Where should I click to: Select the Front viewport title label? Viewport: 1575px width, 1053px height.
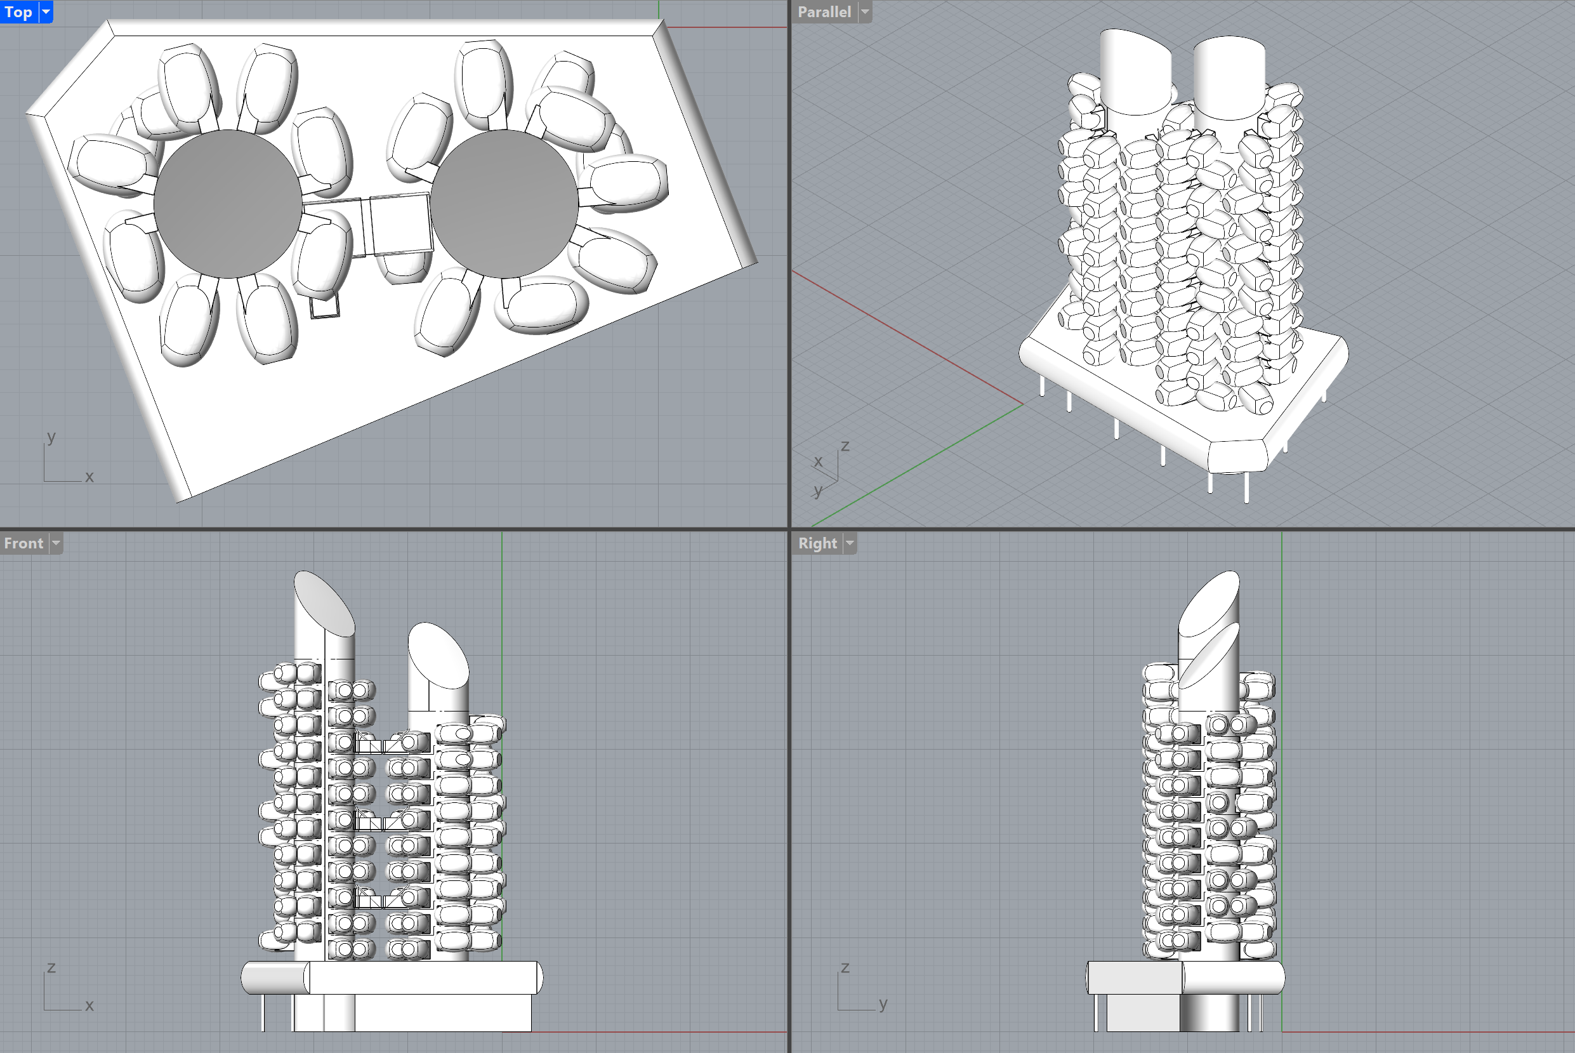pos(23,543)
